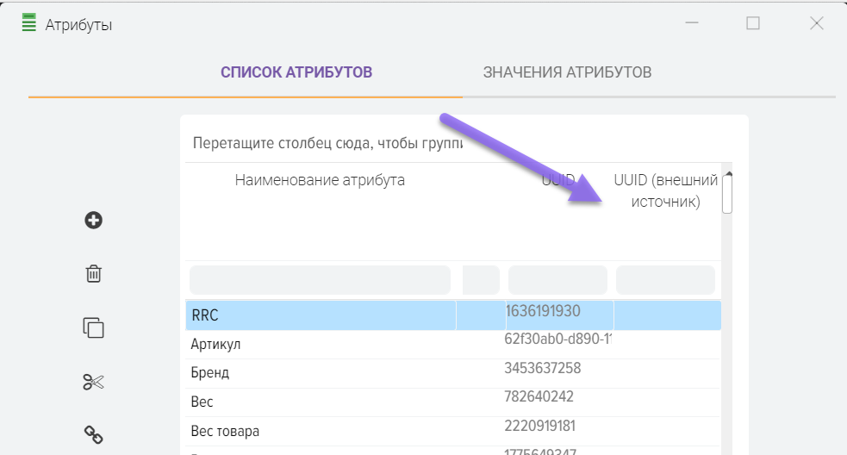Select the Бренд attribute row
The height and width of the screenshot is (455, 847).
[320, 373]
